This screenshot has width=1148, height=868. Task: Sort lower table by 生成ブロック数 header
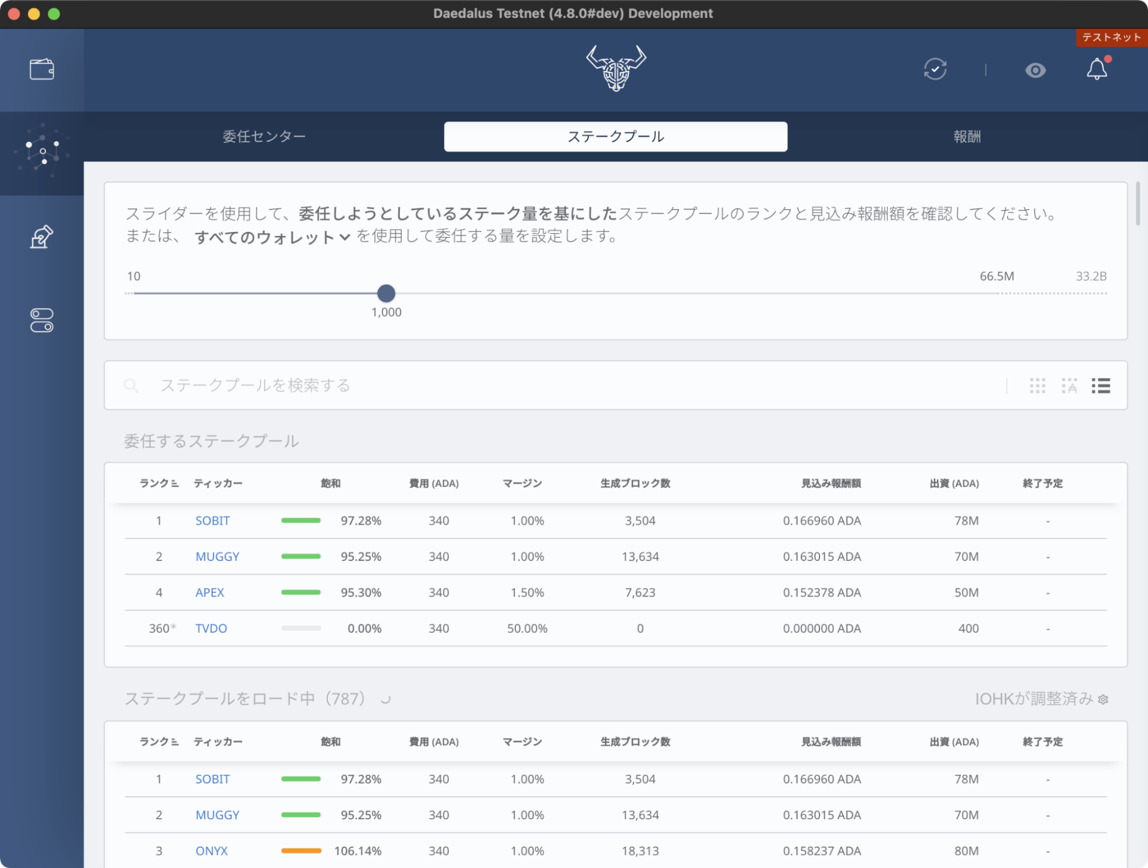635,742
